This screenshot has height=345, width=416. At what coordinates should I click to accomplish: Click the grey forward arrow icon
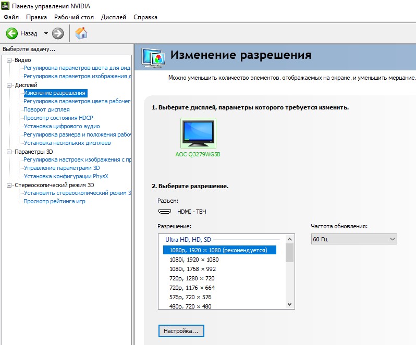tap(58, 33)
